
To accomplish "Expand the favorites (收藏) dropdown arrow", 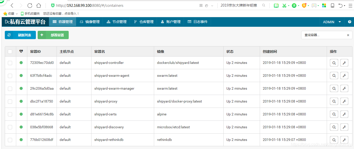I will coord(17,14).
